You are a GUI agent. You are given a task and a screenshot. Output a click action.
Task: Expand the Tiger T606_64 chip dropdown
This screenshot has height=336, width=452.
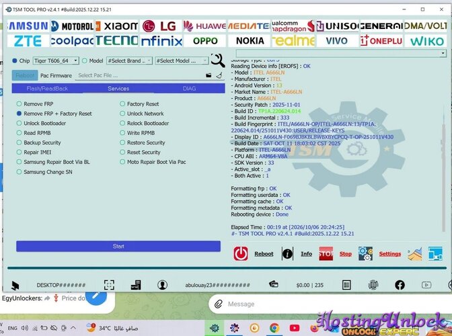56,60
